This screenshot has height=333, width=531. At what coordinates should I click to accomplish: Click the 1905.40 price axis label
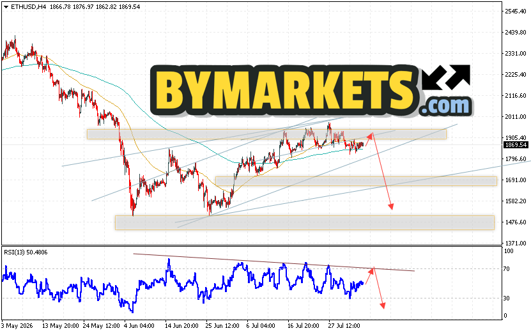516,138
